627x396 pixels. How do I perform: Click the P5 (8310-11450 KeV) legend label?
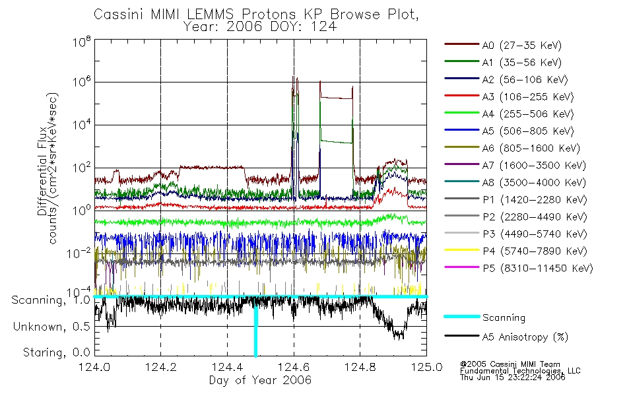(x=538, y=269)
